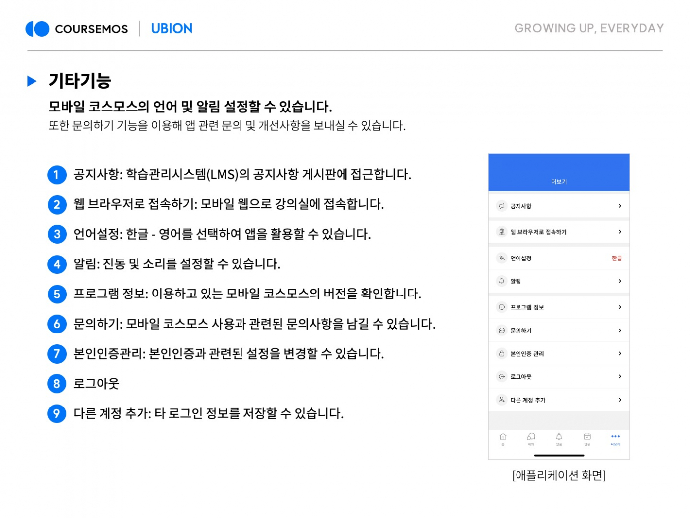This screenshot has width=690, height=518.
Task: Tap the 로그아웃 menu label
Action: click(521, 377)
